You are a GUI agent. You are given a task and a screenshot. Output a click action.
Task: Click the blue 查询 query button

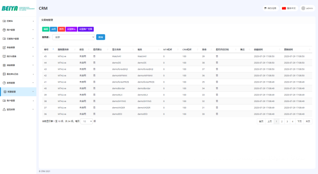pyautogui.click(x=100, y=37)
